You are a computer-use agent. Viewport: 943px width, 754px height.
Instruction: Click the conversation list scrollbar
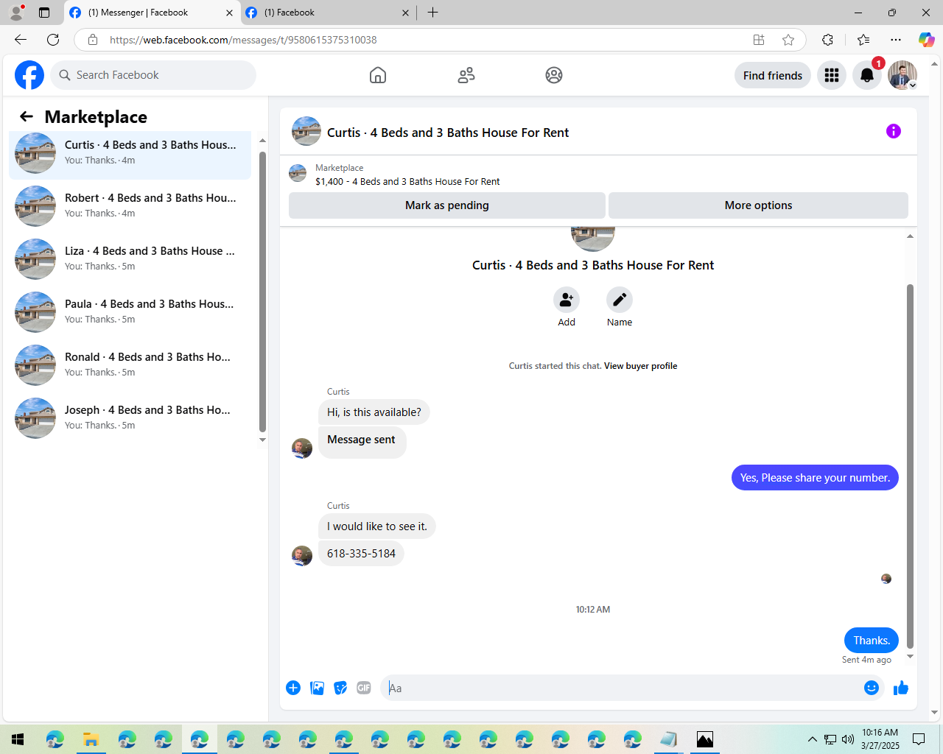point(262,292)
